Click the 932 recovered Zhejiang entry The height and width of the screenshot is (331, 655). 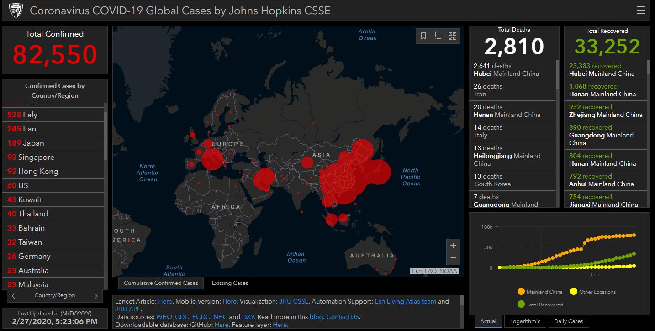pyautogui.click(x=606, y=111)
